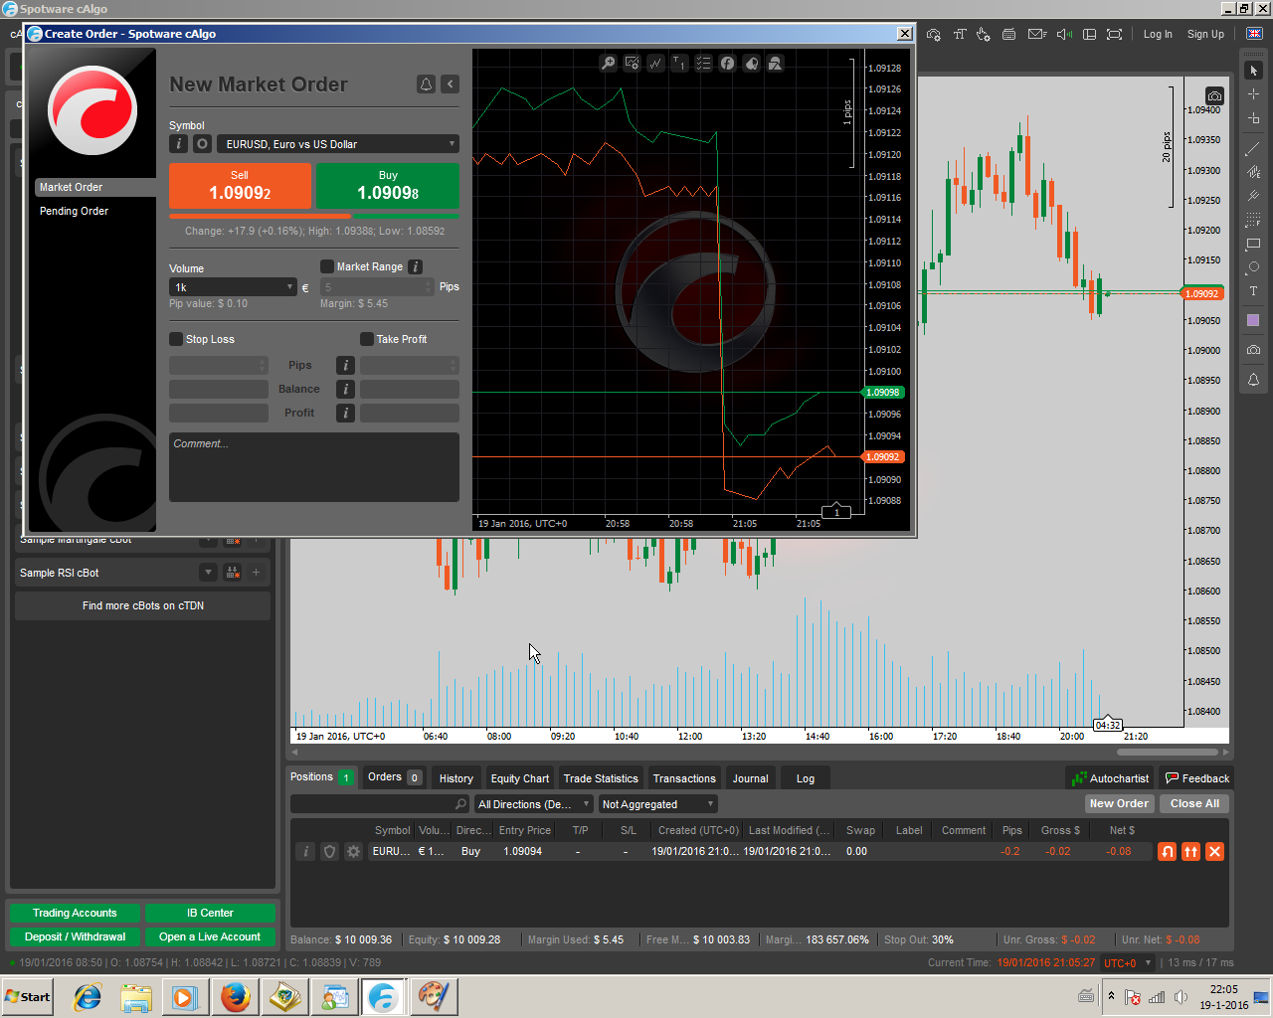This screenshot has width=1273, height=1018.
Task: Select the trend line drawing tool
Action: click(1253, 148)
